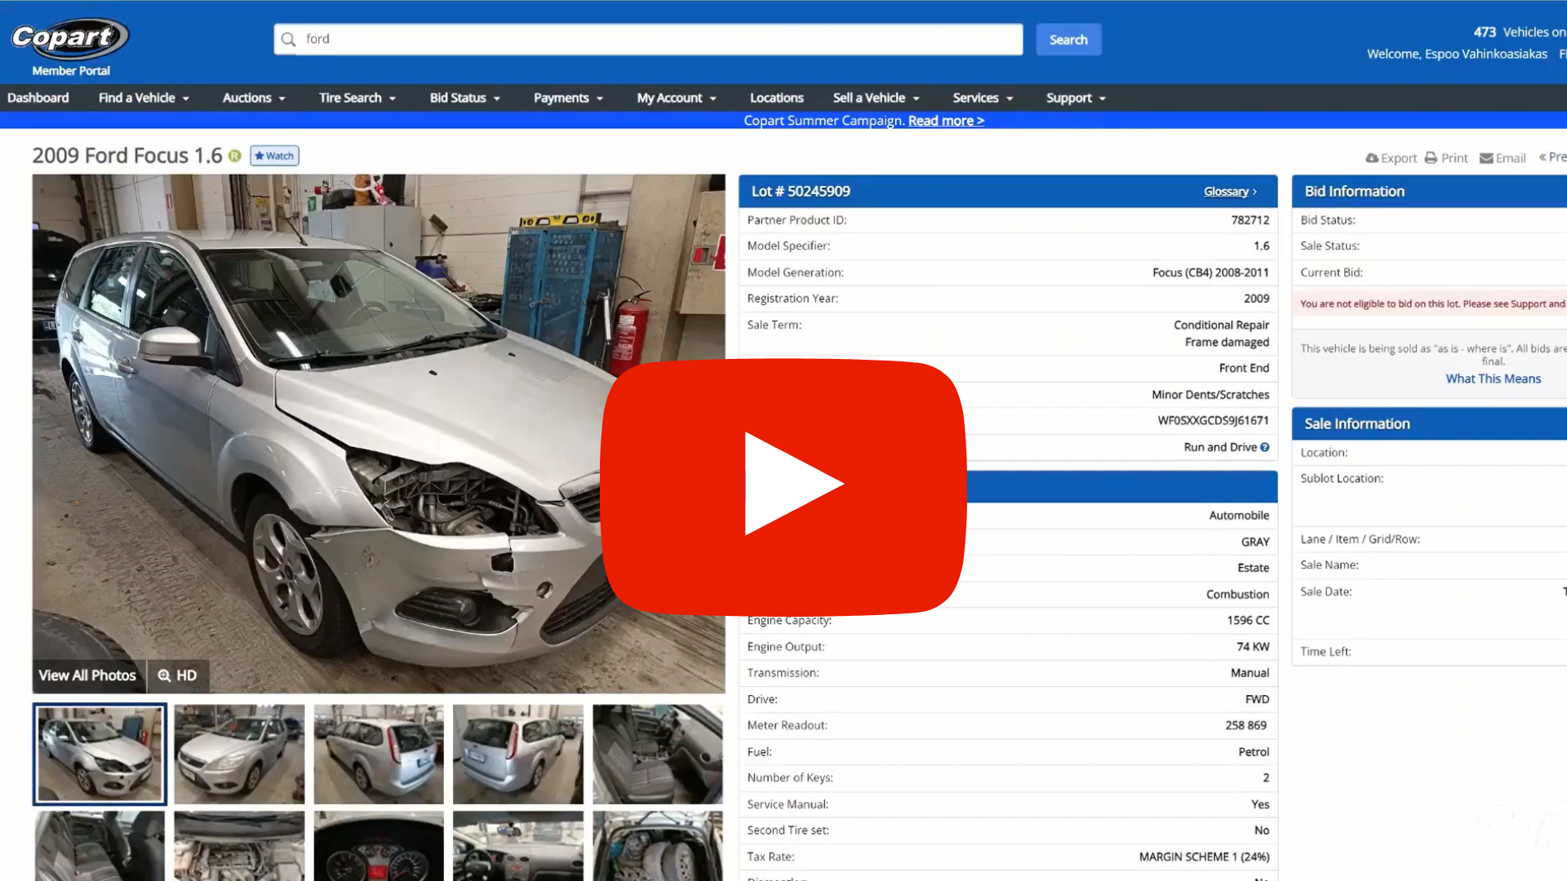Select engine bay thumbnail
The image size is (1567, 881).
tap(239, 846)
